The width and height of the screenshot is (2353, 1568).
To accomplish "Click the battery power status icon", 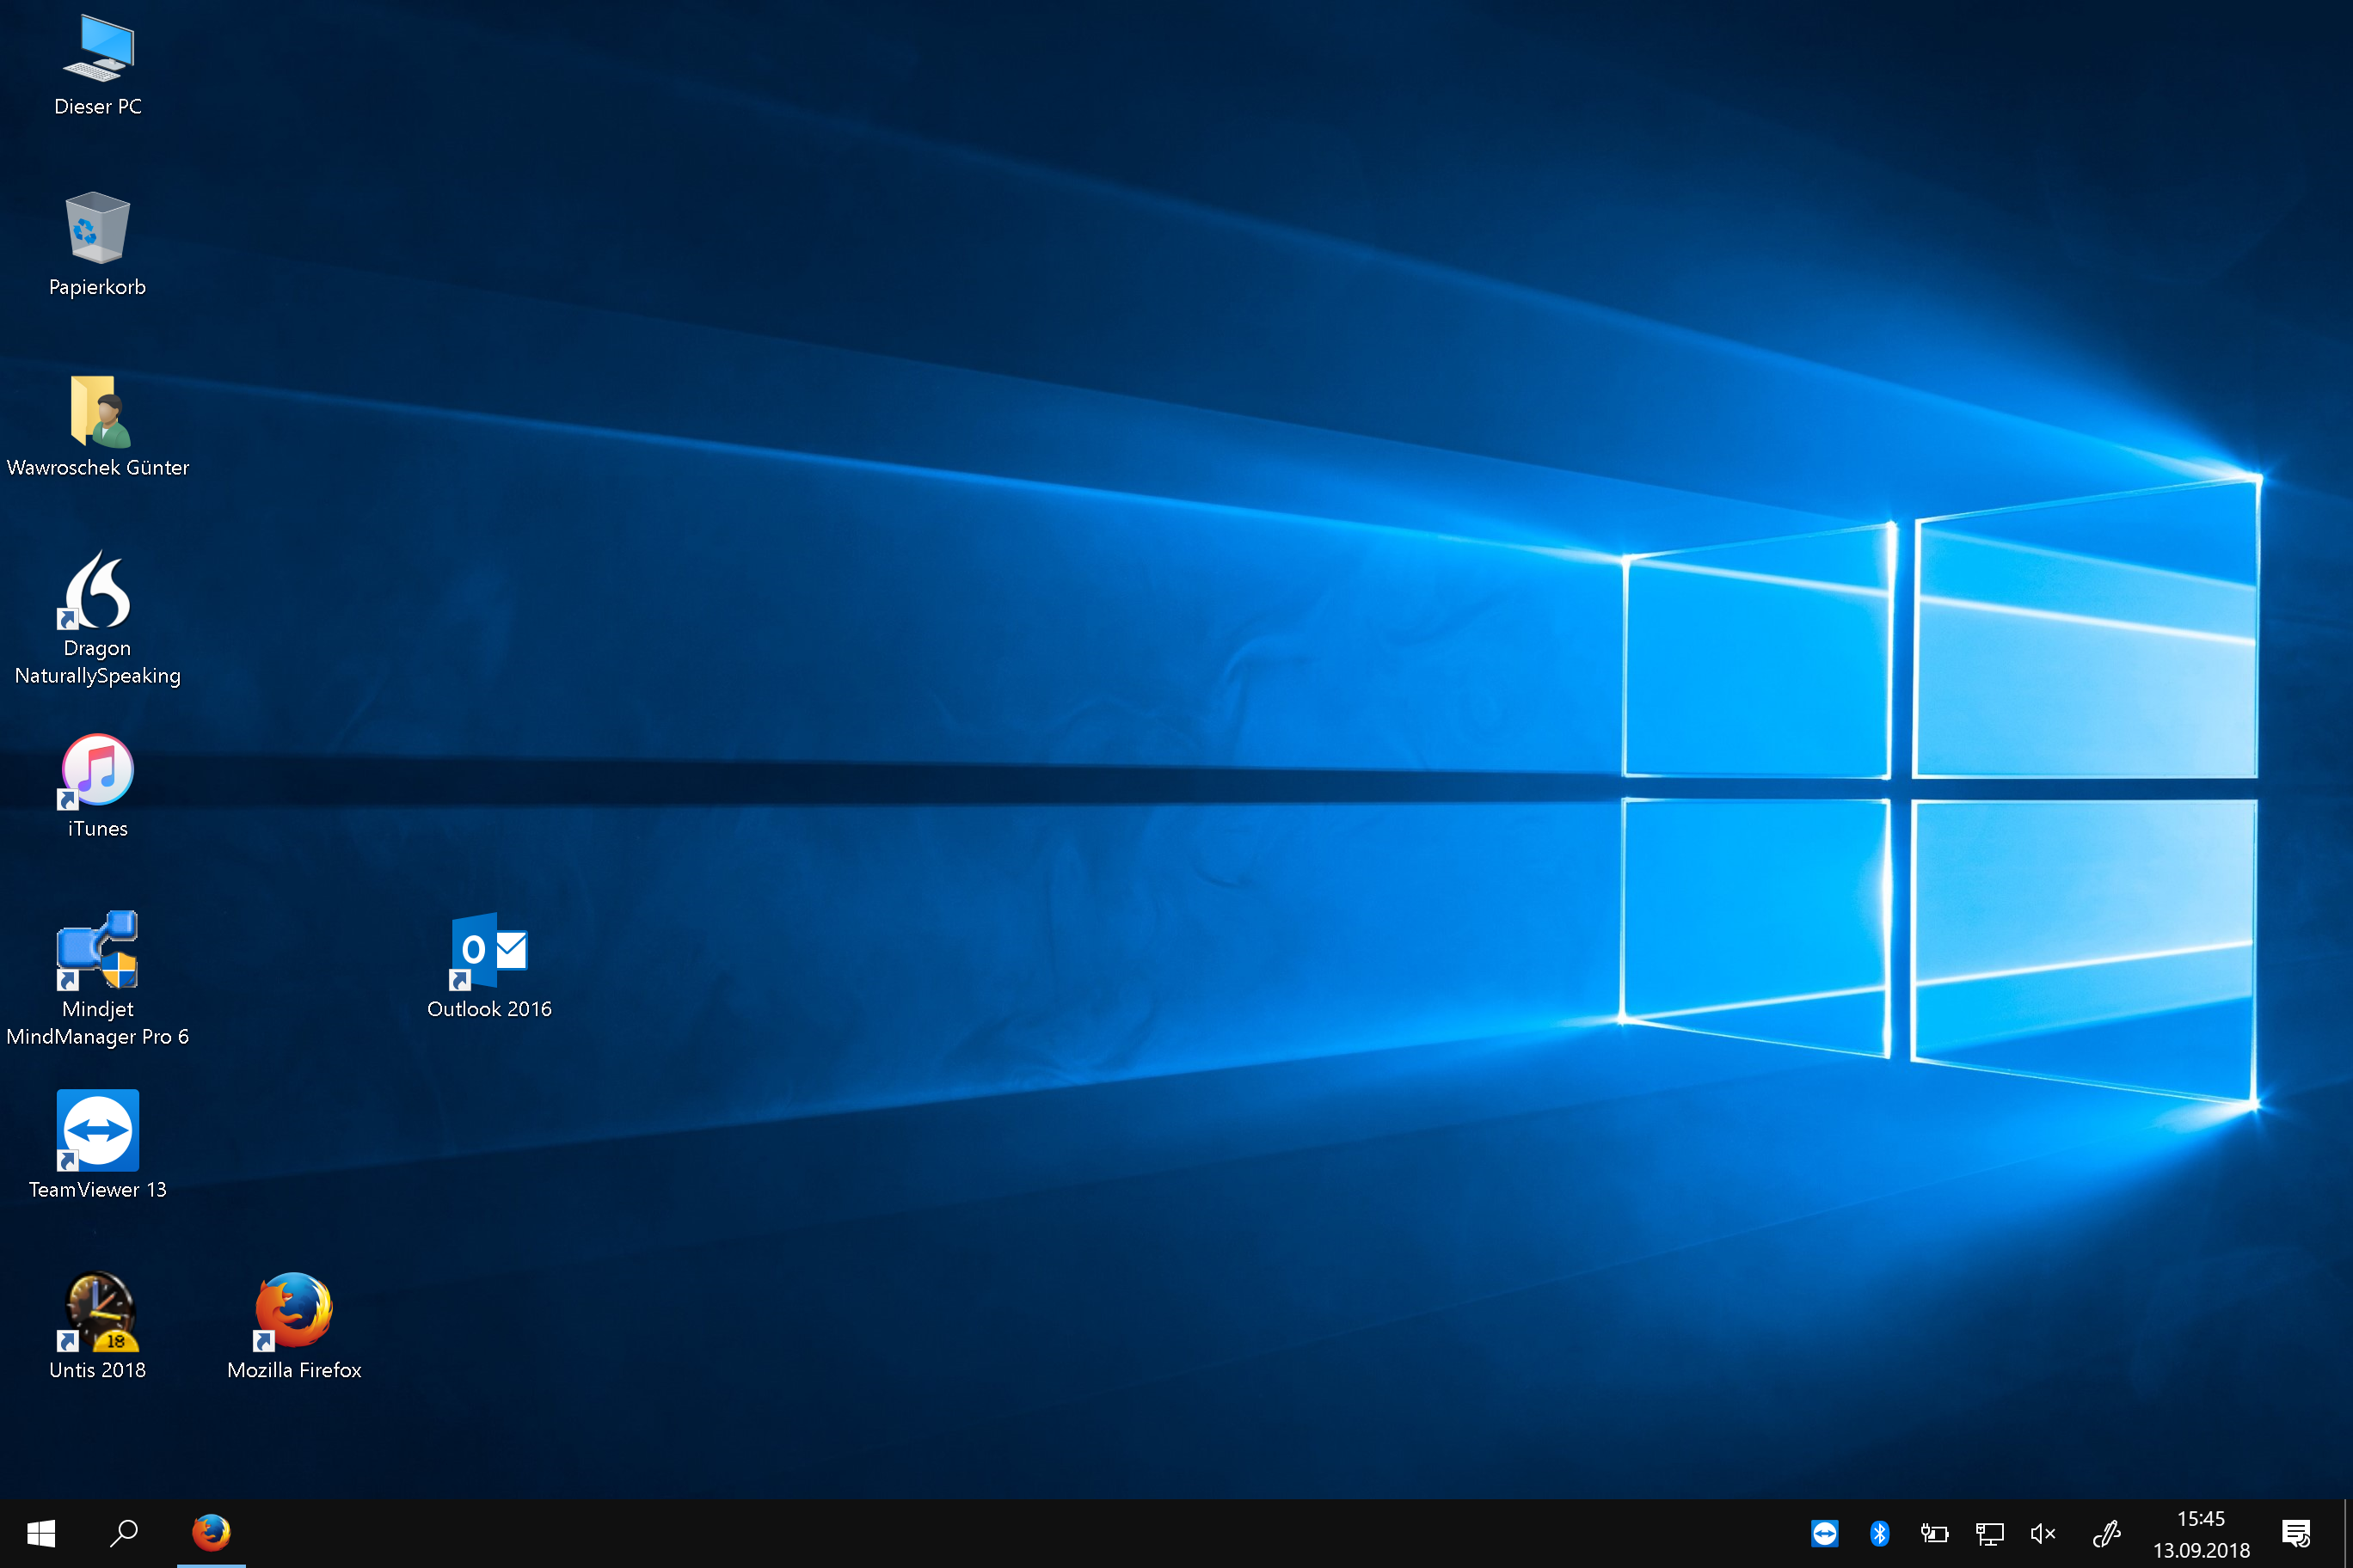I will click(x=1934, y=1534).
